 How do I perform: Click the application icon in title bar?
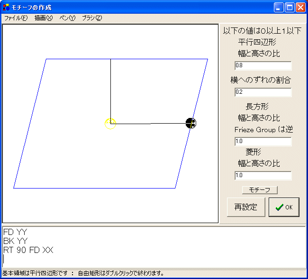tap(6, 7)
